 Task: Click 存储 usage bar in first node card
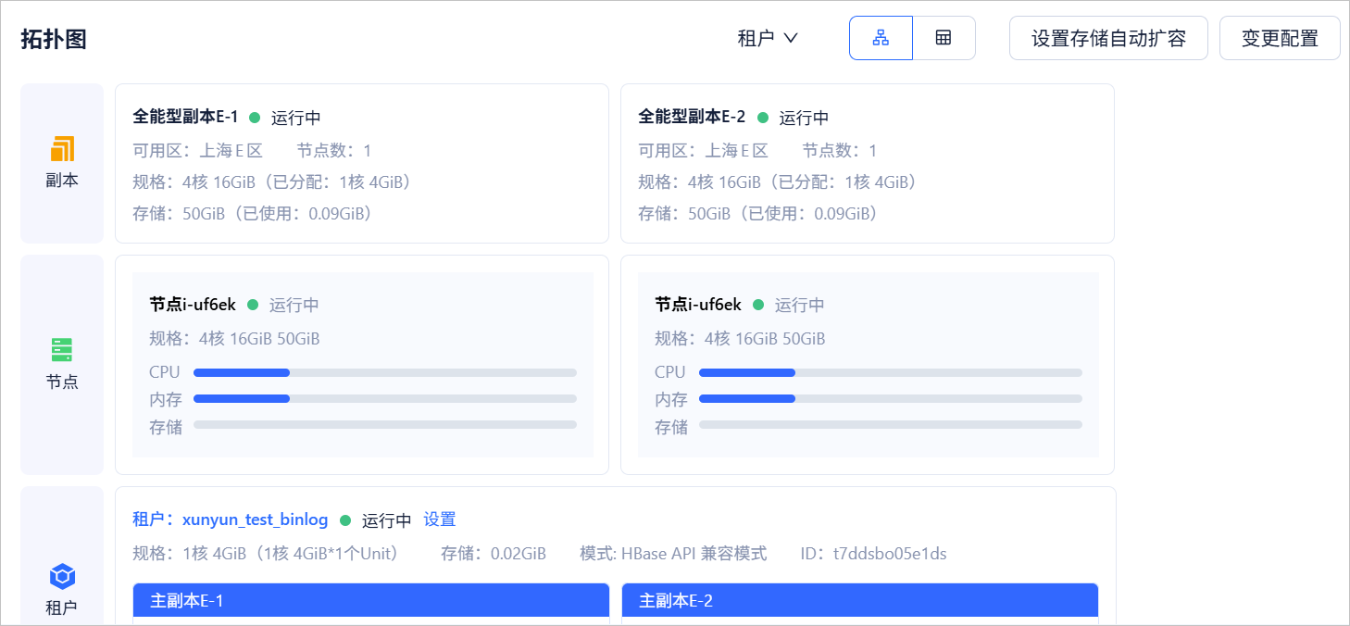385,425
